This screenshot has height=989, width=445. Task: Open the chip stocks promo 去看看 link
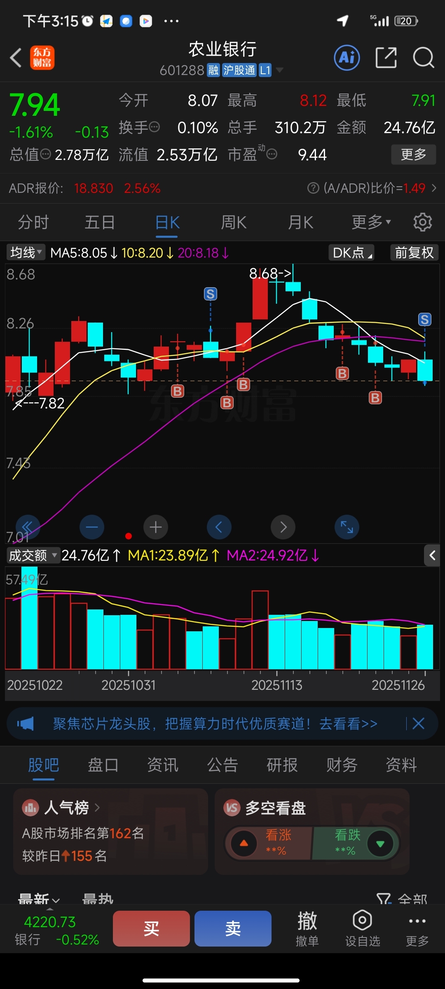(x=349, y=724)
